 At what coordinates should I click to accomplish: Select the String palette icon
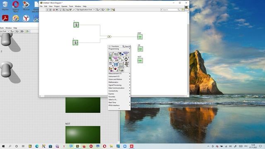point(116,59)
